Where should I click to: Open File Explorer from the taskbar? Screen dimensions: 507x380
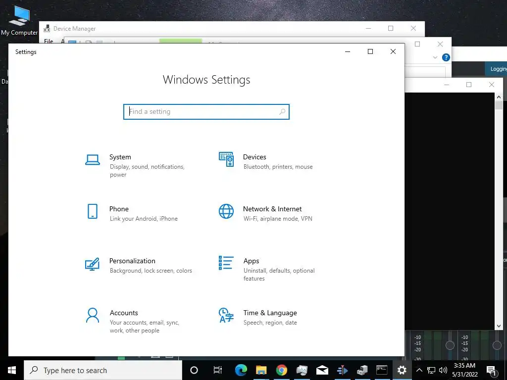click(x=261, y=370)
